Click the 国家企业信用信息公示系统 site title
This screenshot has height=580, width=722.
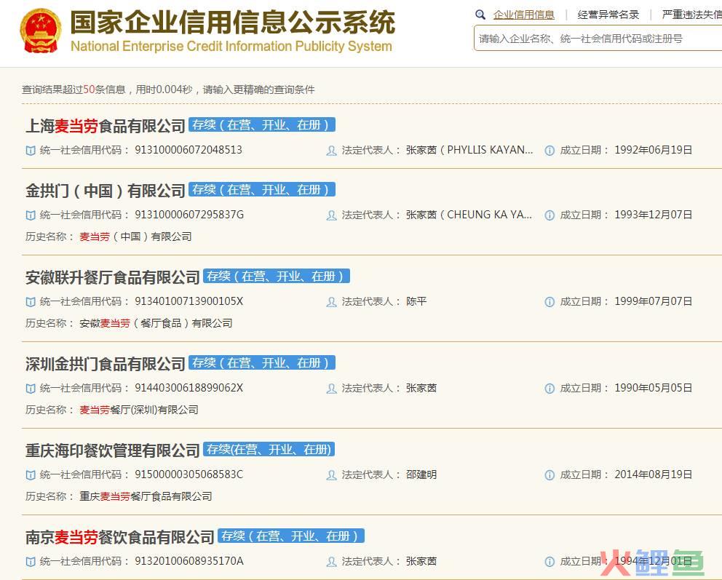pos(232,22)
